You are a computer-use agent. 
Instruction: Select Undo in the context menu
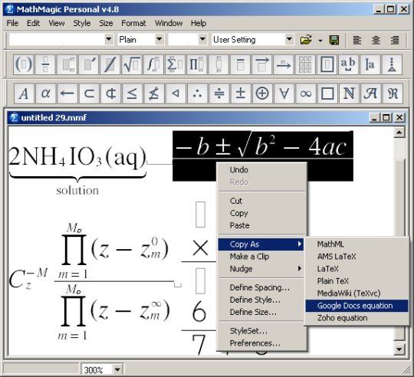point(261,170)
